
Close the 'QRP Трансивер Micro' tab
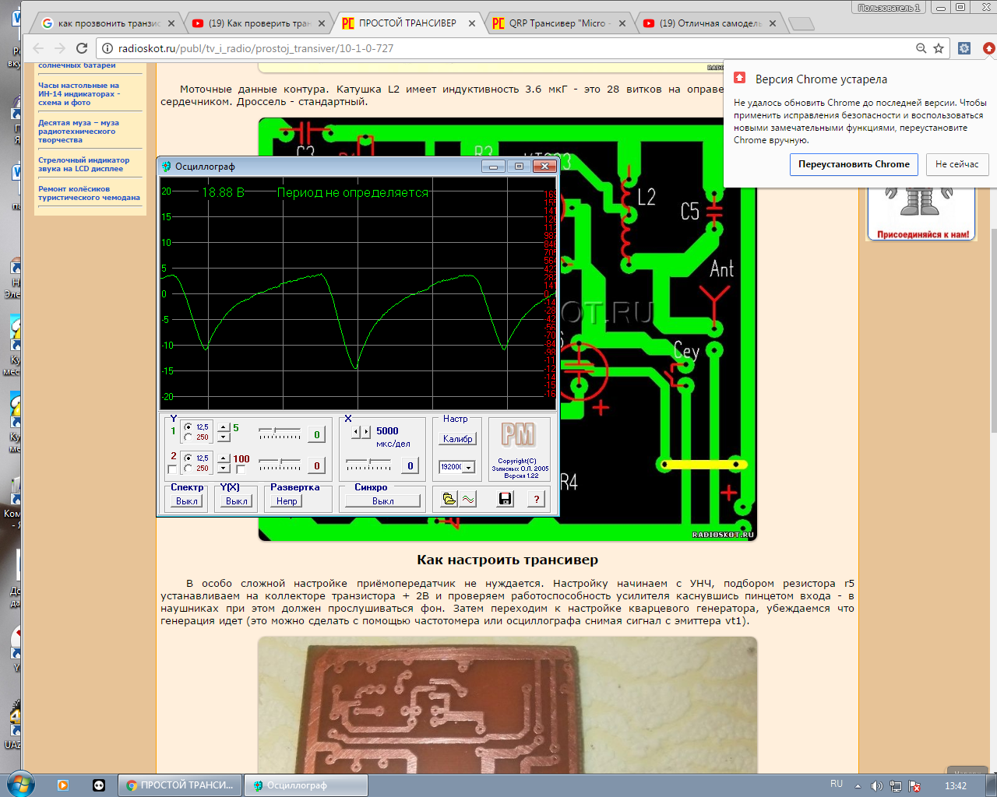[x=622, y=23]
